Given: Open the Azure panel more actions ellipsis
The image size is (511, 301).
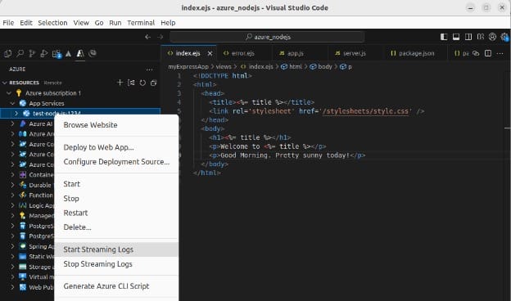Looking at the screenshot, I should (x=149, y=70).
